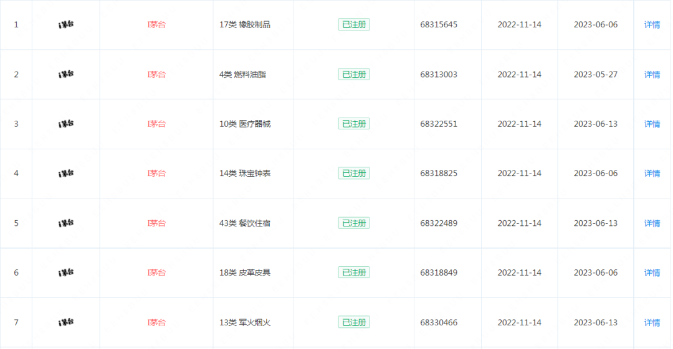Click red trademark name in row 4
This screenshot has width=673, height=349.
(156, 174)
